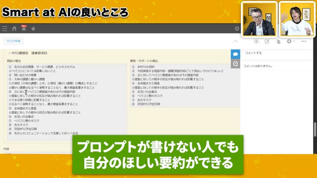
Task: Click line ⑩ 先方とのコミュニケーションで注意
Action: (x=43, y=133)
